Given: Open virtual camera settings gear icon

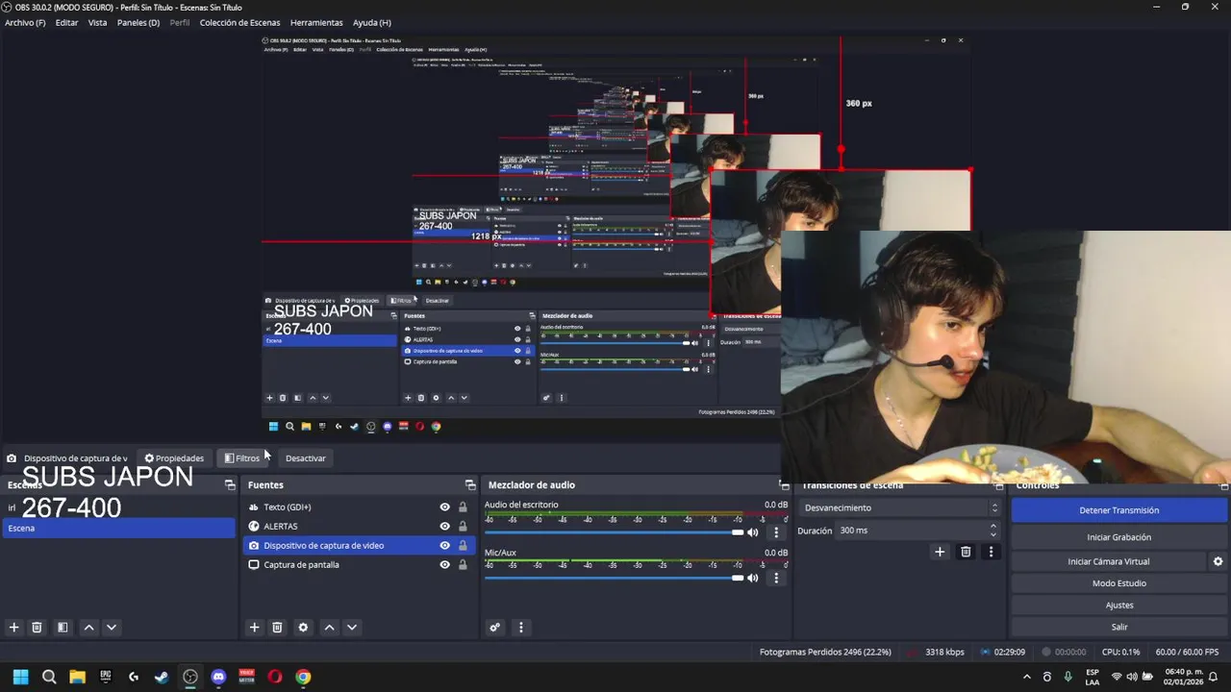Looking at the screenshot, I should coord(1218,561).
